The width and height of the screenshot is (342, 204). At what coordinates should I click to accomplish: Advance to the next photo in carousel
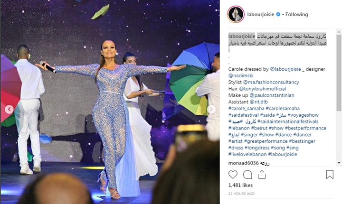tap(211, 110)
